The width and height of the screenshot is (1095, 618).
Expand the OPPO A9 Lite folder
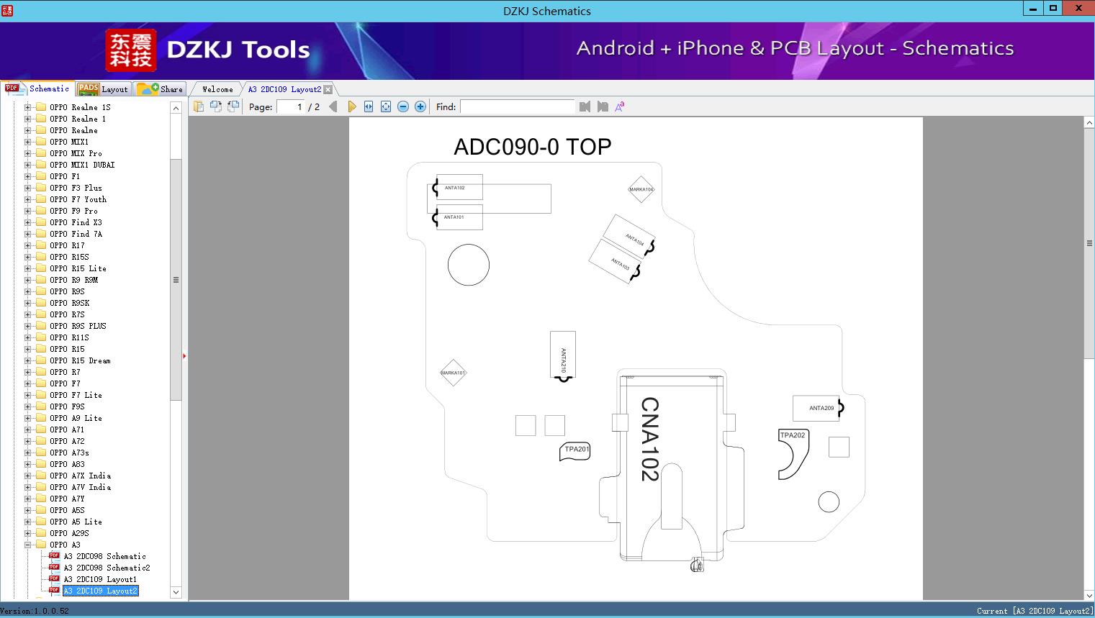click(28, 418)
